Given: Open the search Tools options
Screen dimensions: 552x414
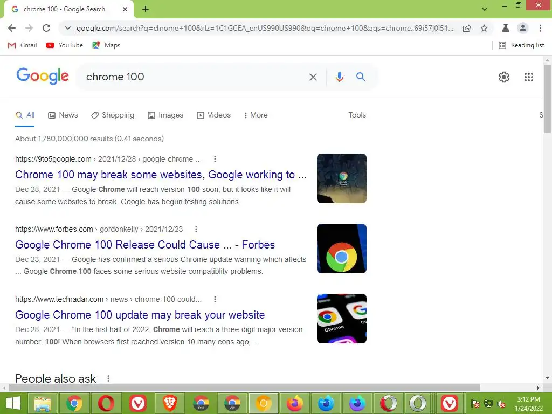Looking at the screenshot, I should pos(357,115).
